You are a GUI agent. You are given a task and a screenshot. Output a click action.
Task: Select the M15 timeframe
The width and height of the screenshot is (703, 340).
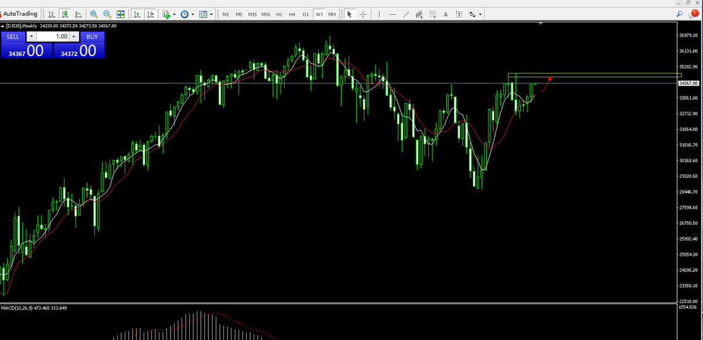click(x=252, y=14)
